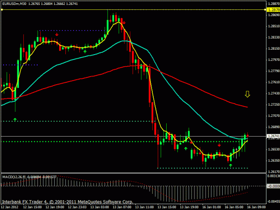Click the 16 Jan 01:00 time label
Image resolution: width=280 pixels, height=210 pixels.
[211, 207]
